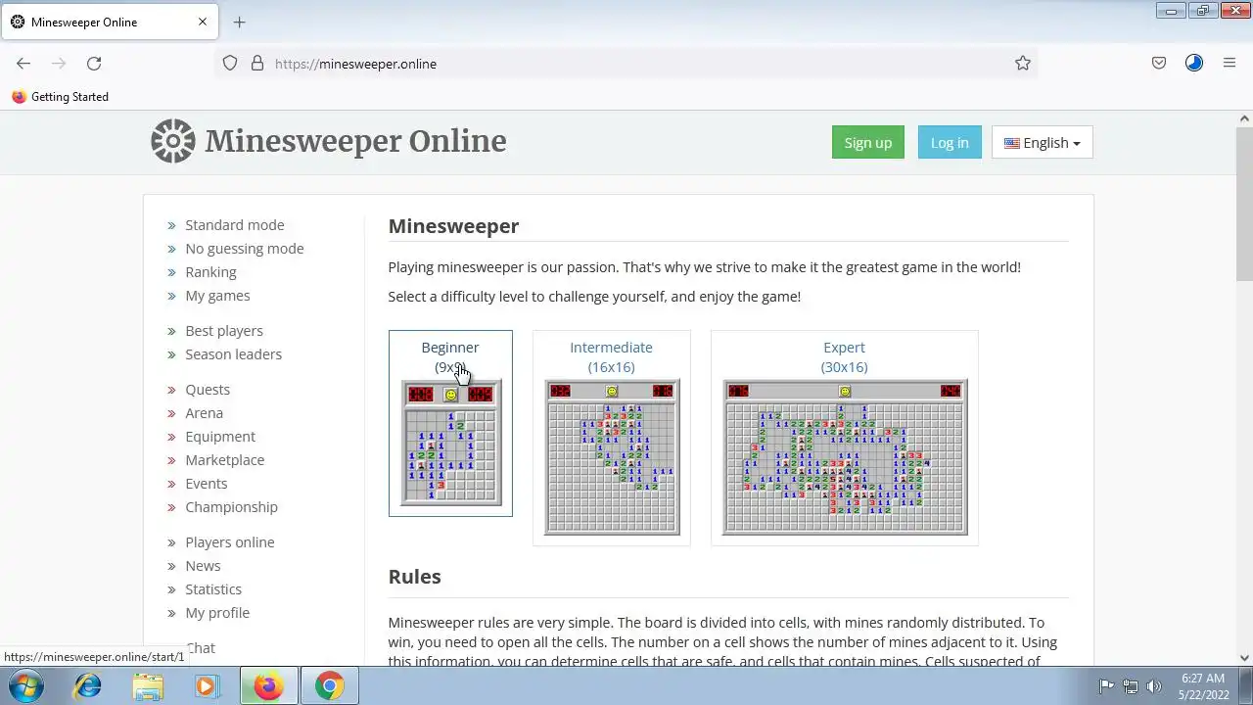Expand the English language dropdown
Viewport: 1253px width, 705px height.
pos(1043,142)
